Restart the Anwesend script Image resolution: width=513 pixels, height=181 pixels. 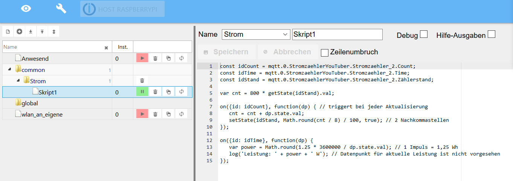coord(182,58)
